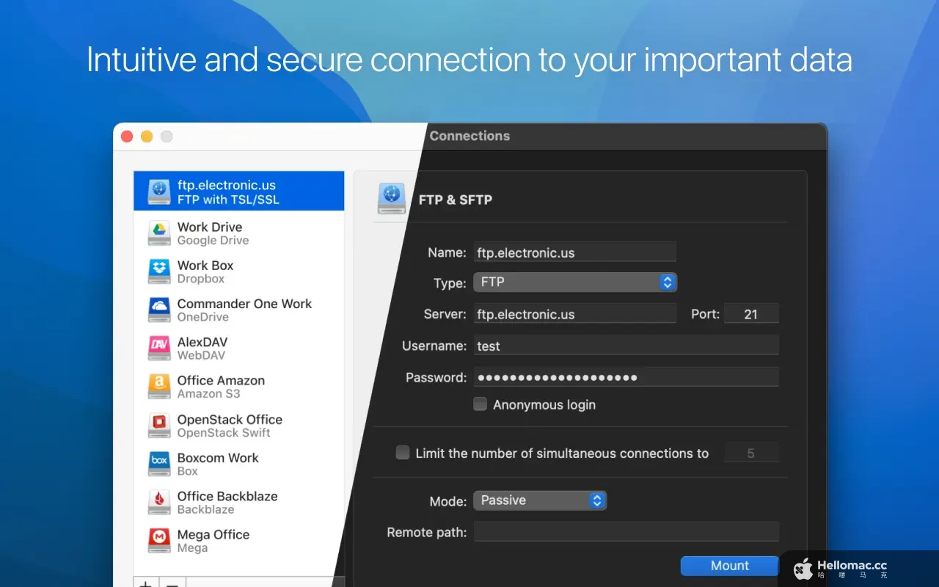The image size is (939, 587).
Task: Click the Name input field
Action: click(574, 252)
